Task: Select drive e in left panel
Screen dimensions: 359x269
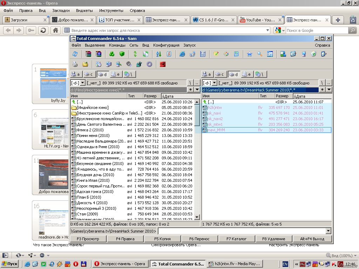Action: pyautogui.click(x=116, y=74)
